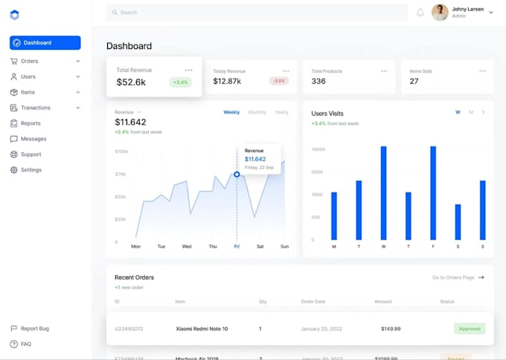Open Total Revenue card options menu

click(189, 70)
